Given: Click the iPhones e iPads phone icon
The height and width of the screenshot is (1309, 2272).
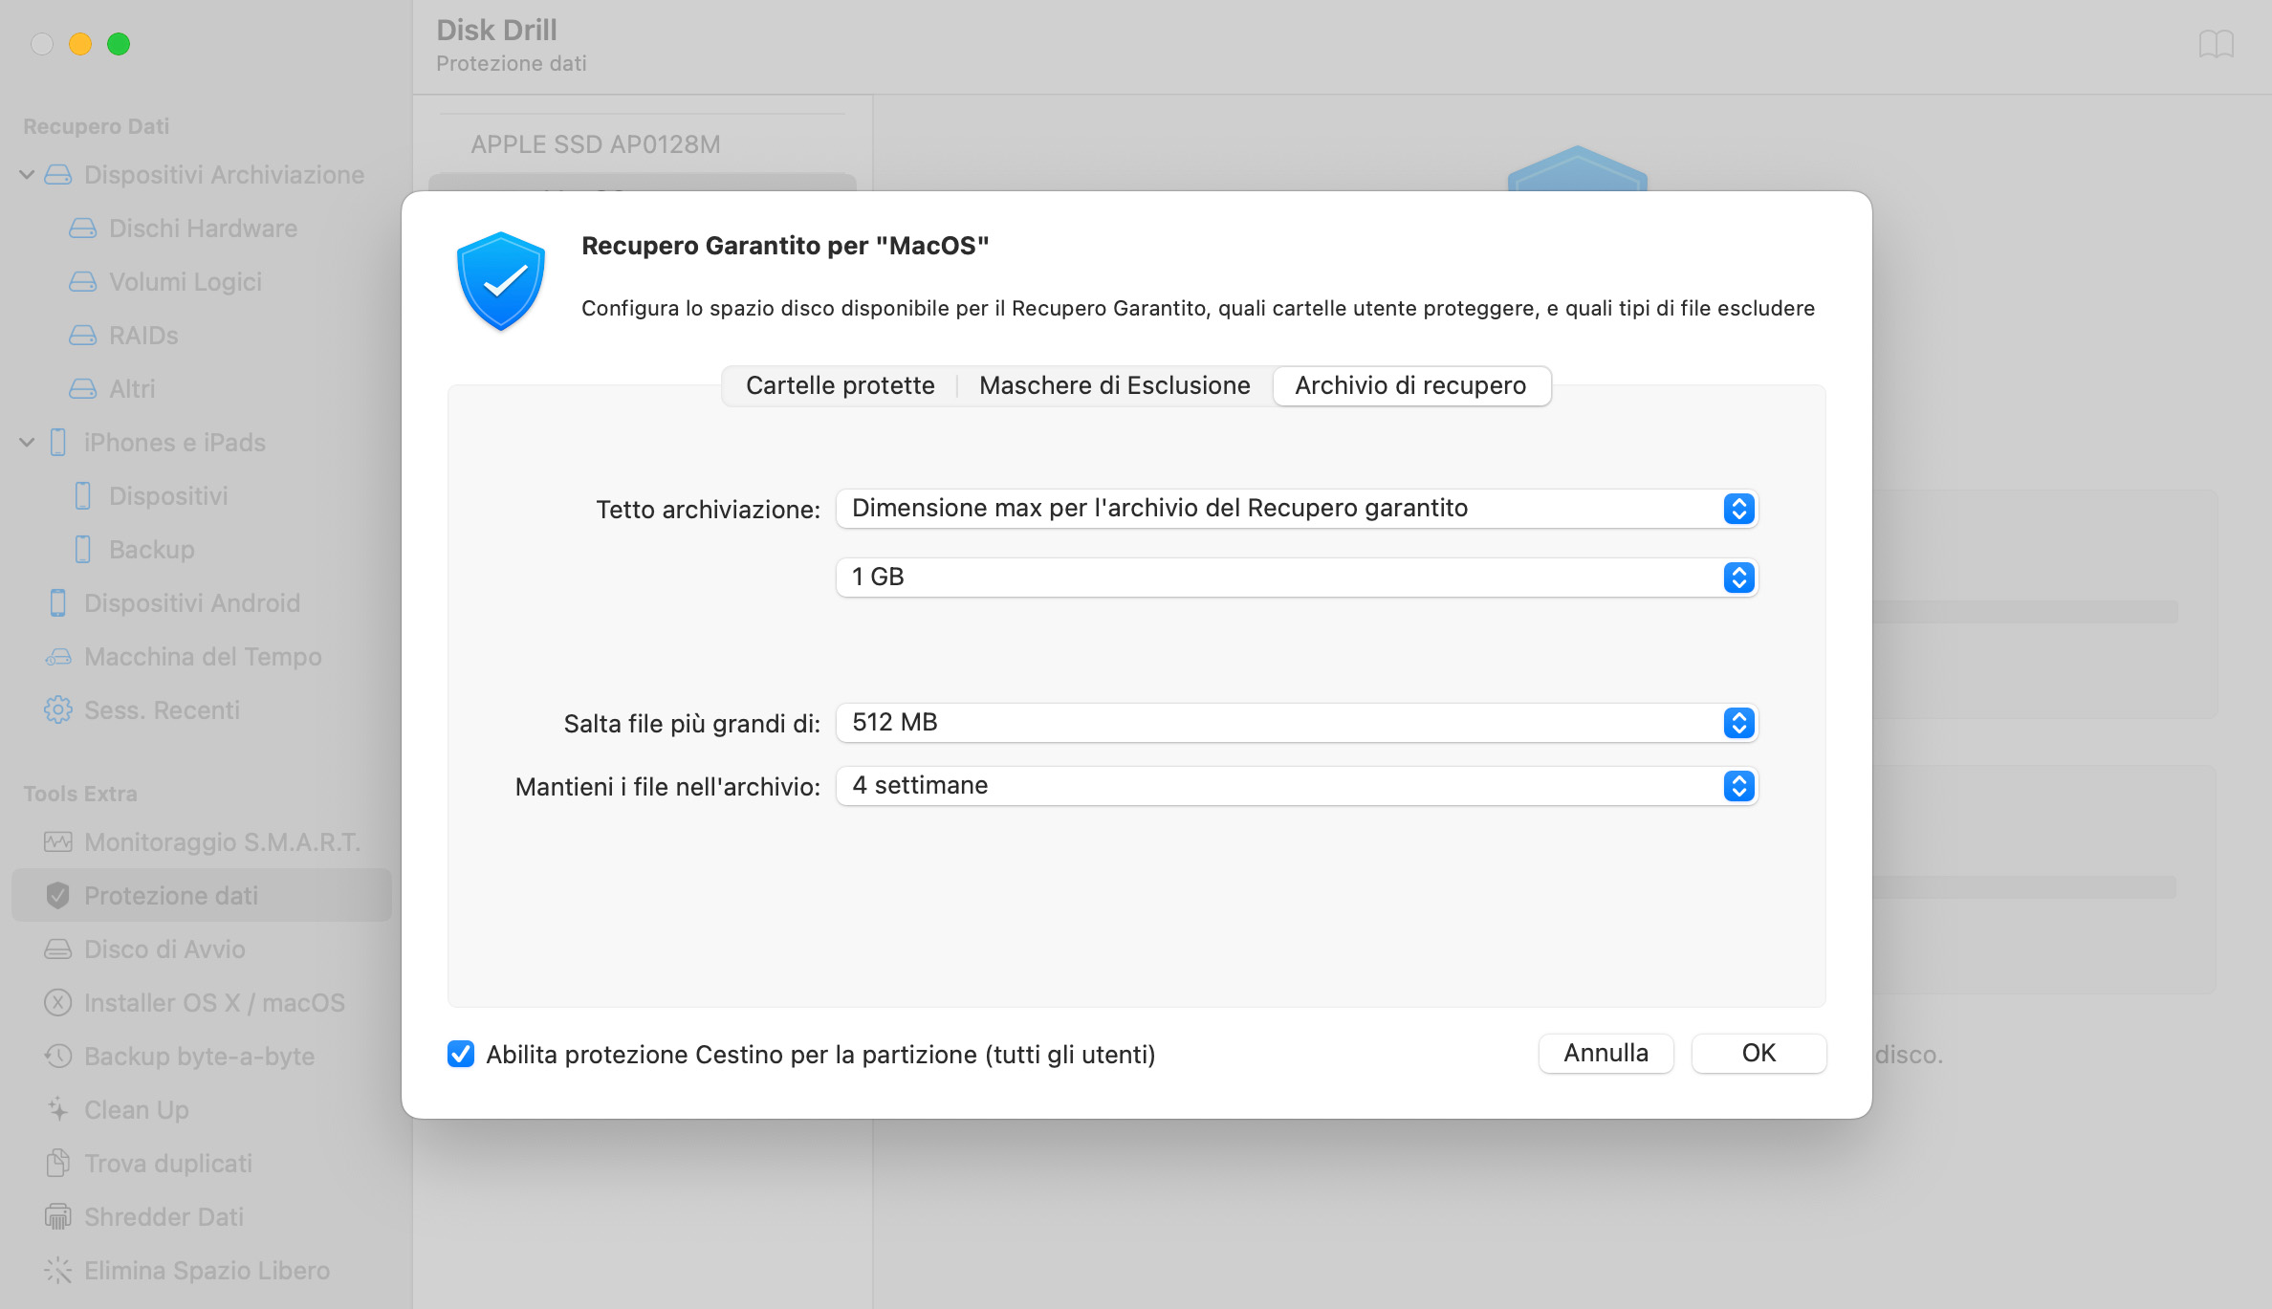Looking at the screenshot, I should pos(58,443).
